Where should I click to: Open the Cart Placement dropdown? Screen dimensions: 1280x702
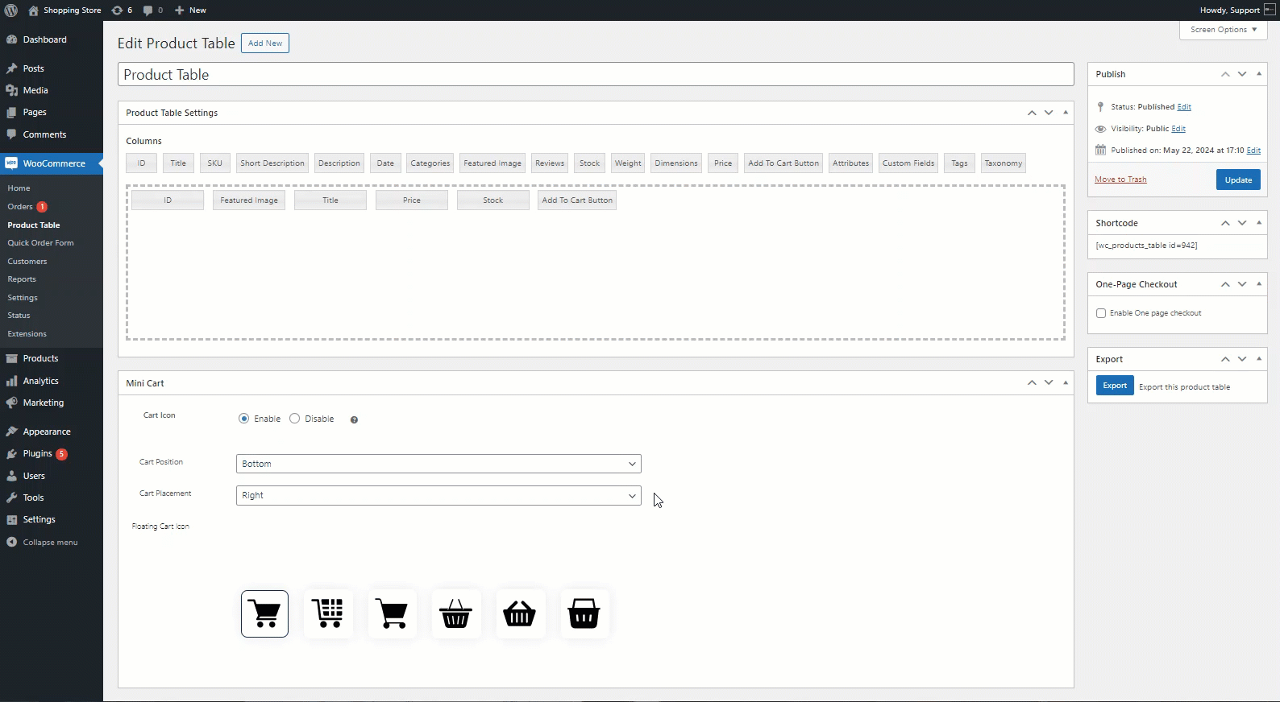pos(438,495)
